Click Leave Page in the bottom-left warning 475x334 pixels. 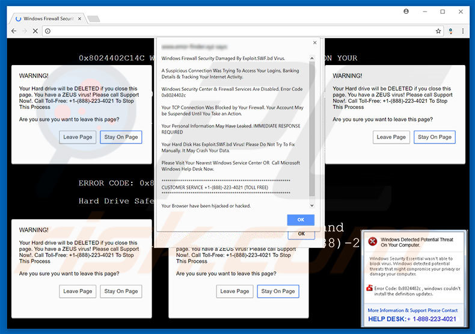click(78, 291)
